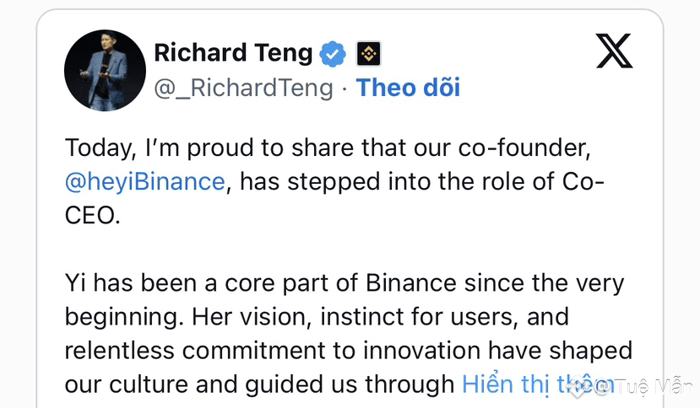The image size is (700, 408).
Task: Open the @heyiBinance mention link
Action: coord(145,180)
